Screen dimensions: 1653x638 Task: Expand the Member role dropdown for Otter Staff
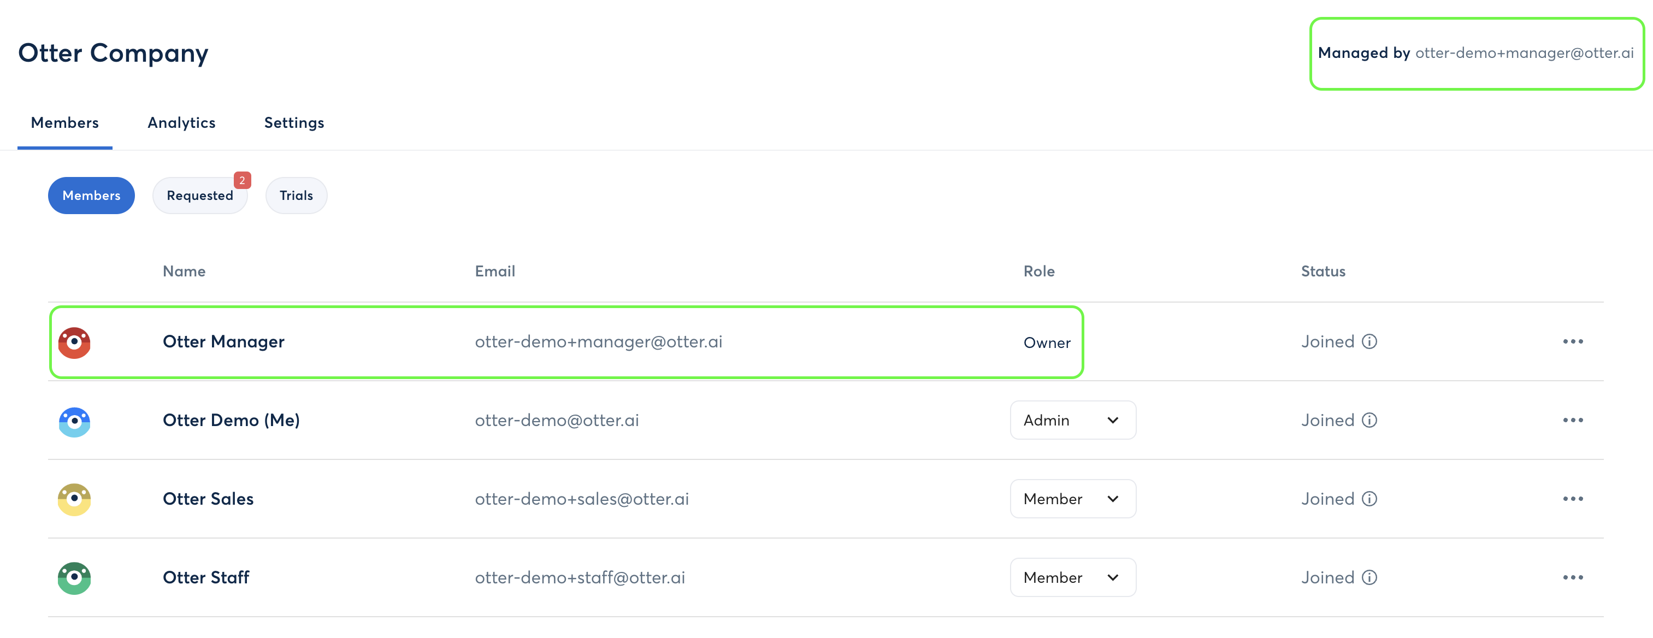pos(1073,578)
